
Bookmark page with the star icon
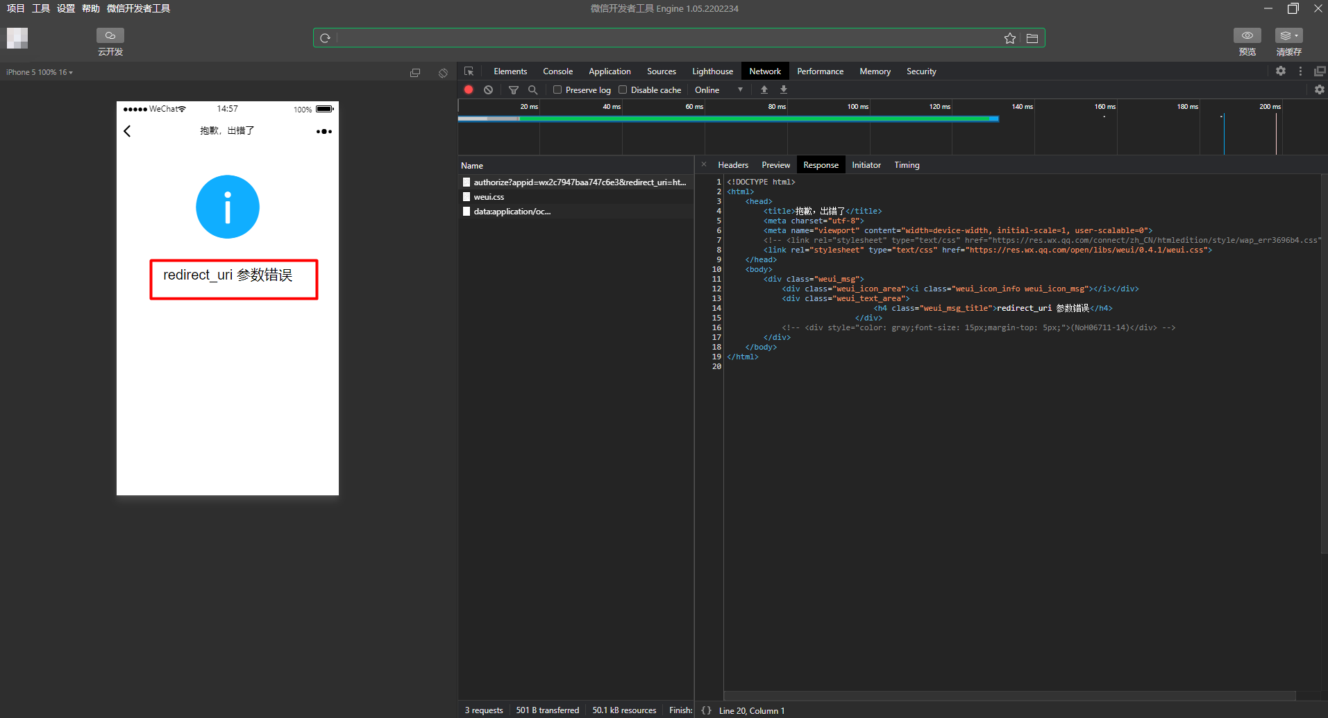click(x=1009, y=38)
